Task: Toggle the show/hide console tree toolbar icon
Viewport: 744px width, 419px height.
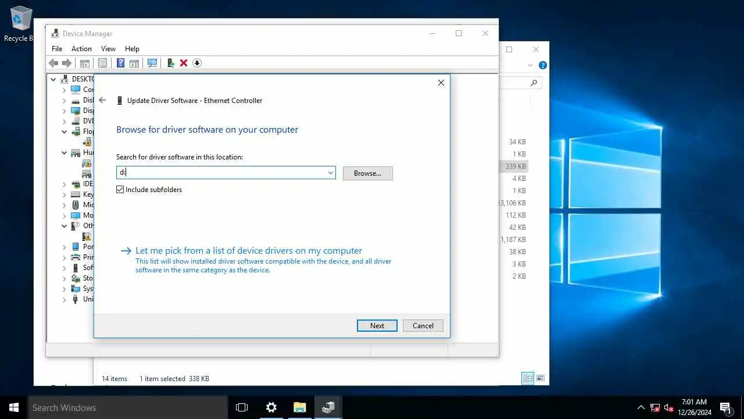Action: (85, 63)
